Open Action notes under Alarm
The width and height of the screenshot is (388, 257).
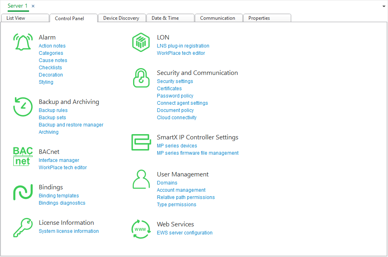pos(52,46)
